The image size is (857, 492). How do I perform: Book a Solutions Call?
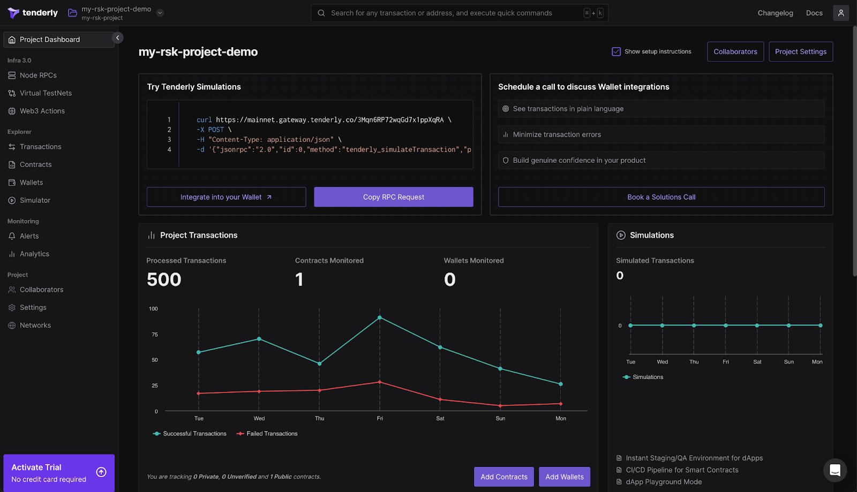coord(661,196)
